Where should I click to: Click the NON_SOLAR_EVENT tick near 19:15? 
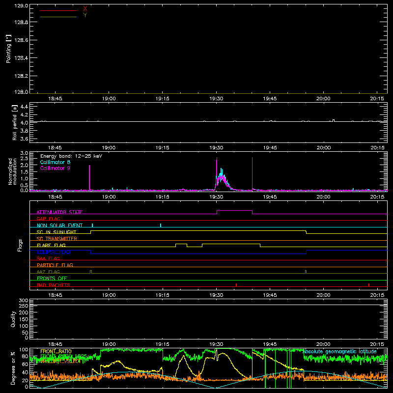(x=161, y=225)
